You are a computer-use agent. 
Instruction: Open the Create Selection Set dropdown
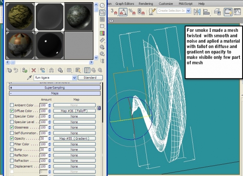tap(188, 10)
